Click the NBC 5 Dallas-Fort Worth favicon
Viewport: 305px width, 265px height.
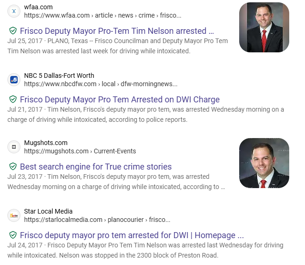click(14, 80)
